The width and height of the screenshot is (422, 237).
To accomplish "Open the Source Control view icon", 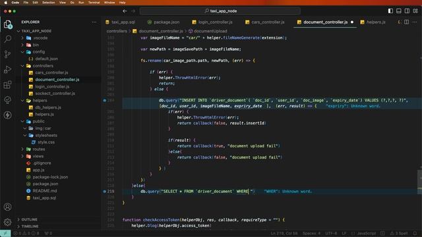I will tap(7, 54).
